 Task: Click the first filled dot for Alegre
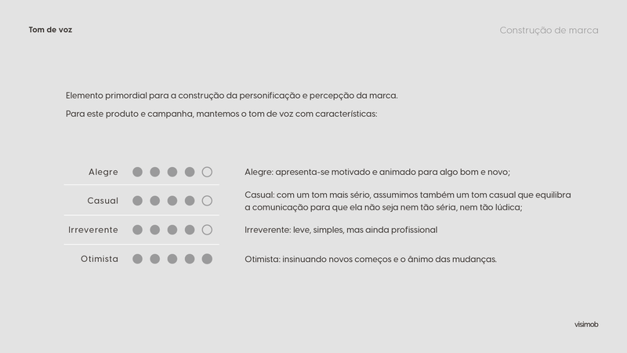(138, 172)
